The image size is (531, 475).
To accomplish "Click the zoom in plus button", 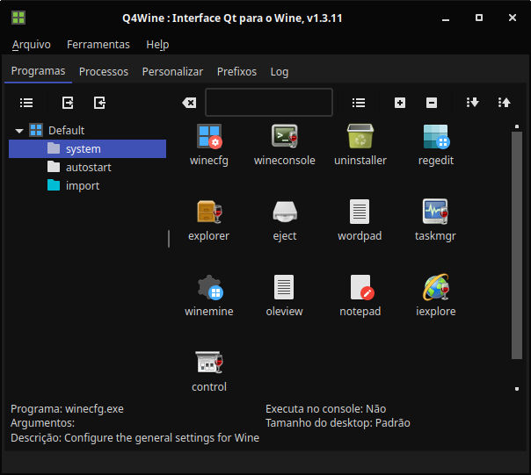I will 400,103.
